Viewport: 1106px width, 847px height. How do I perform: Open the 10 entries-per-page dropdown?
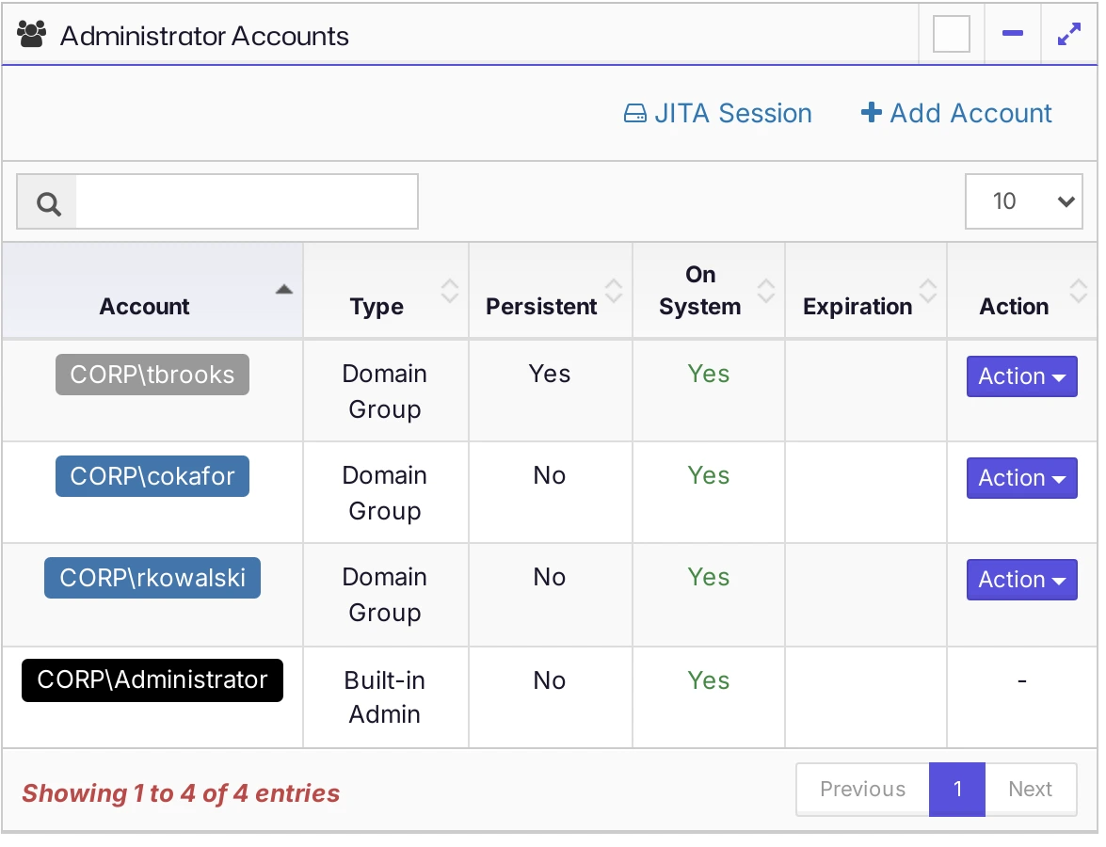coord(1023,201)
